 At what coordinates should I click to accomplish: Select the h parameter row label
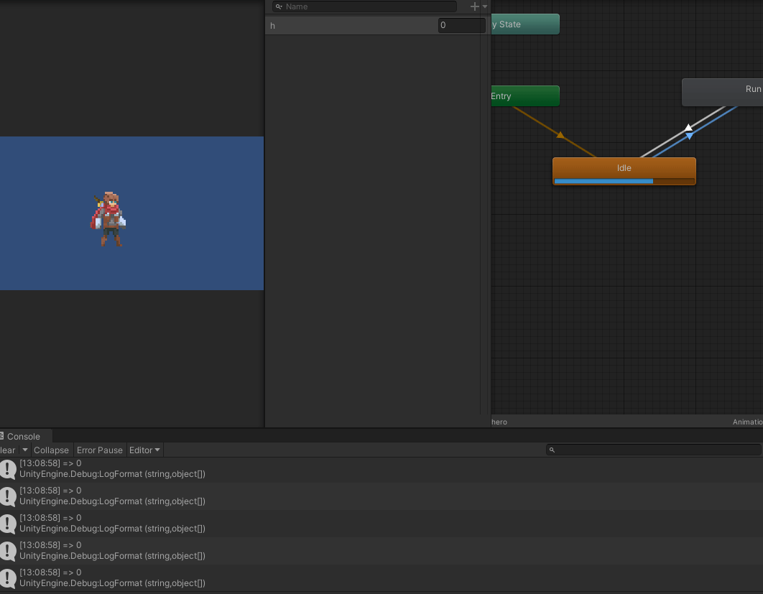272,26
